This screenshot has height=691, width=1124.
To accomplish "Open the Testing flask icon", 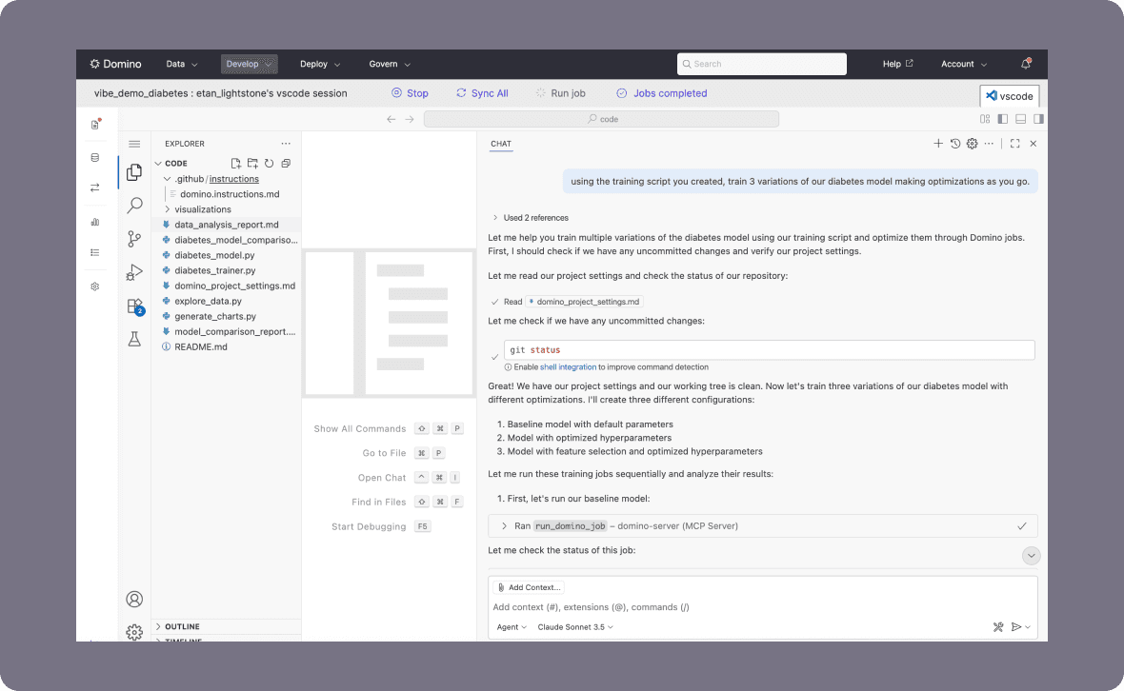I will [x=134, y=339].
